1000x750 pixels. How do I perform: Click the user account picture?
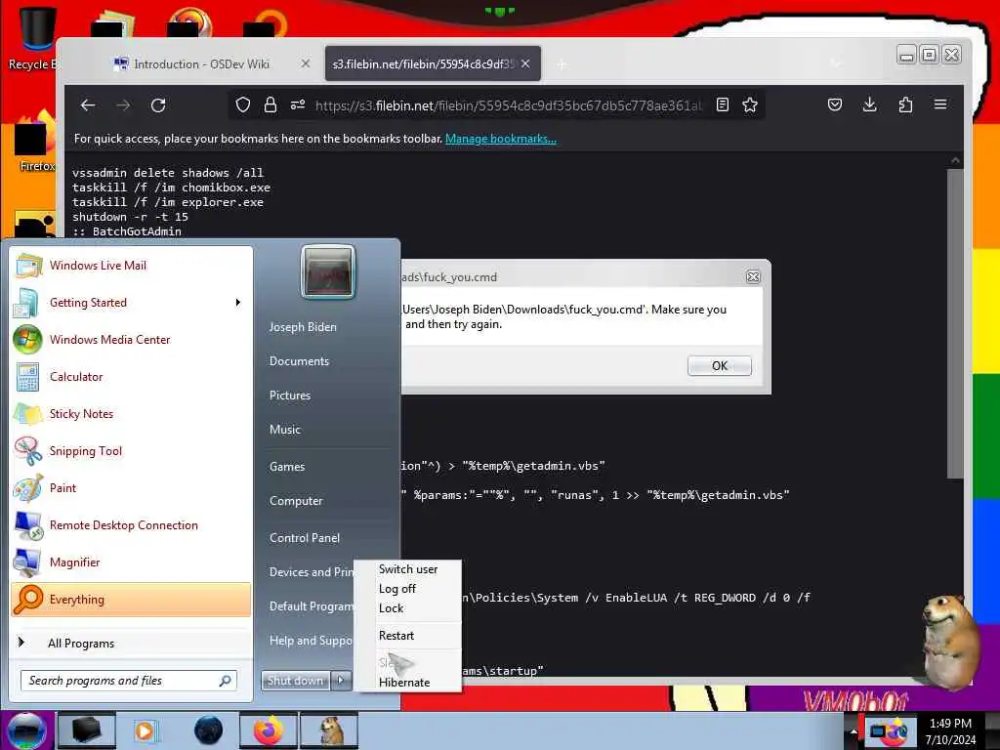coord(328,272)
